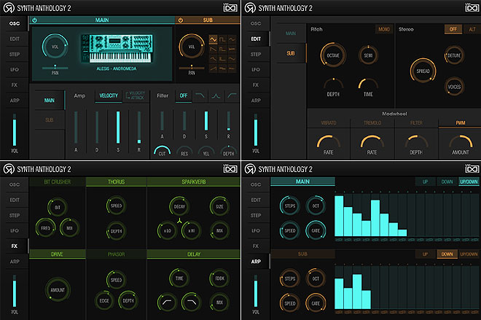Viewport: 481px width, 320px height.
Task: Set MAIN arpeggiator direction to UP/DOWN
Action: click(468, 182)
